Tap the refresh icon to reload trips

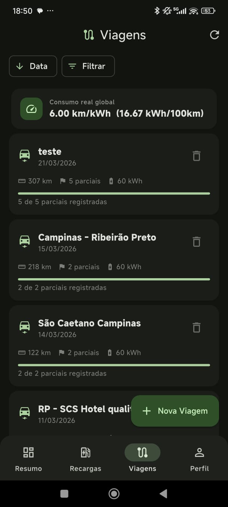(214, 35)
